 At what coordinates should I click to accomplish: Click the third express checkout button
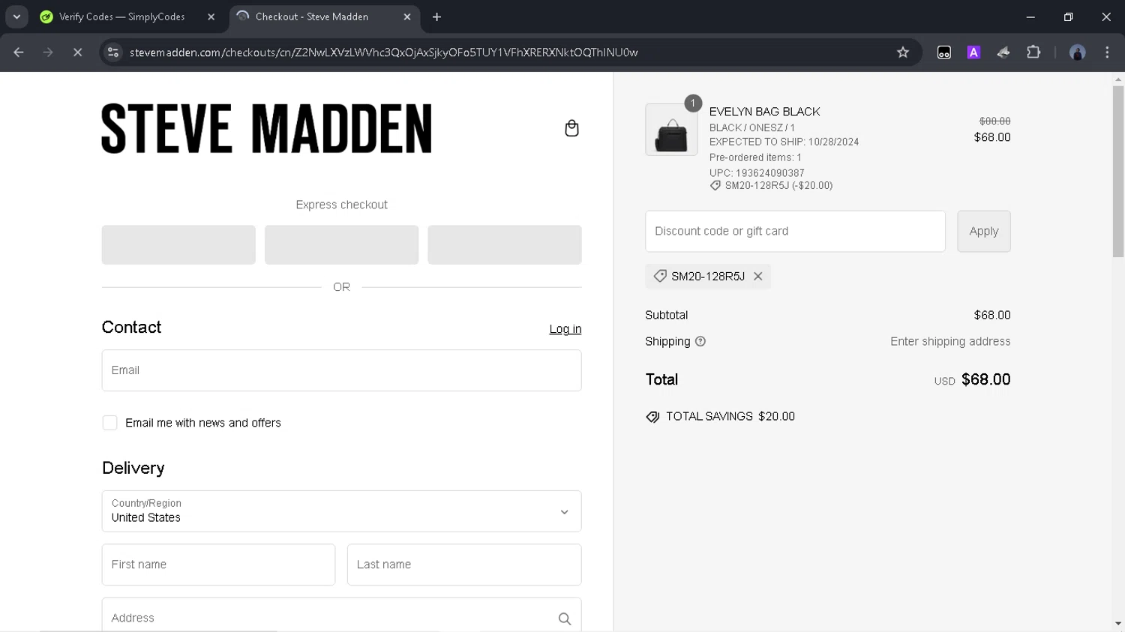tap(504, 244)
